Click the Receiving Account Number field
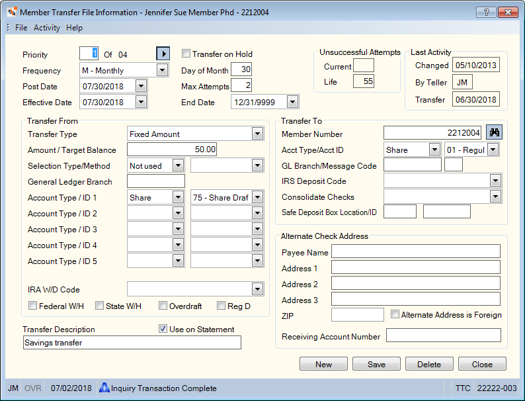The image size is (525, 401). point(444,335)
